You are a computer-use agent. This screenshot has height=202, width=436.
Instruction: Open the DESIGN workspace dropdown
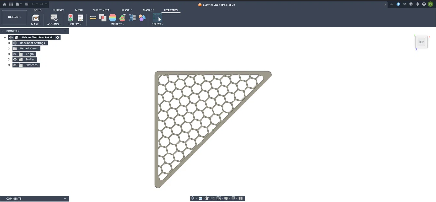14,17
